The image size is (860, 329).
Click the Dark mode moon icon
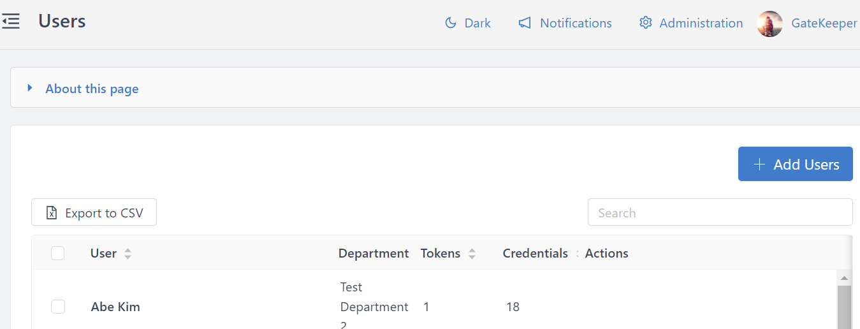[451, 23]
